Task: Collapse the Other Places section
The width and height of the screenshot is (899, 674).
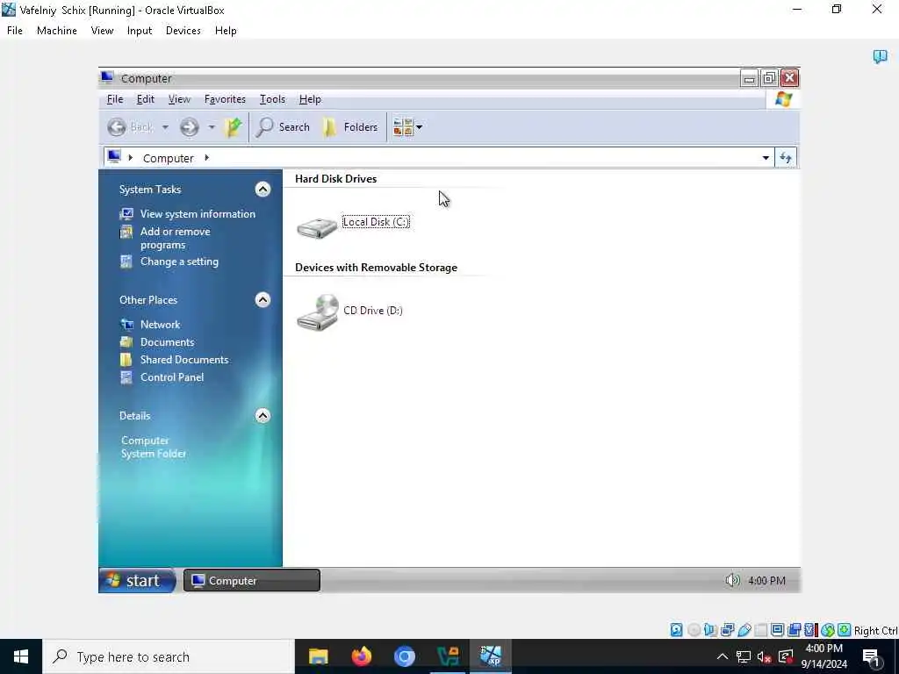Action: tap(263, 300)
